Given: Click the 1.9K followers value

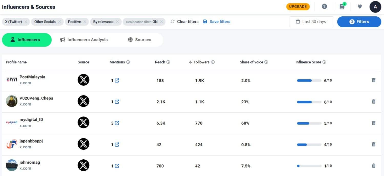Looking at the screenshot, I should pyautogui.click(x=200, y=81).
